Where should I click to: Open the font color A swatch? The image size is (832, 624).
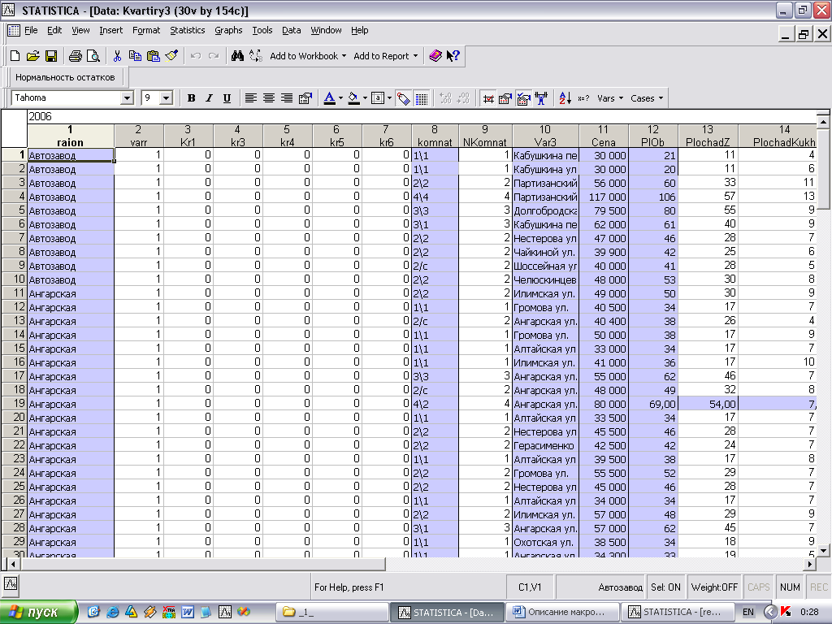pos(329,98)
